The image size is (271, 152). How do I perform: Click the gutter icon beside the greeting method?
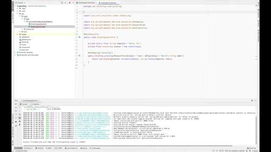click(x=80, y=56)
